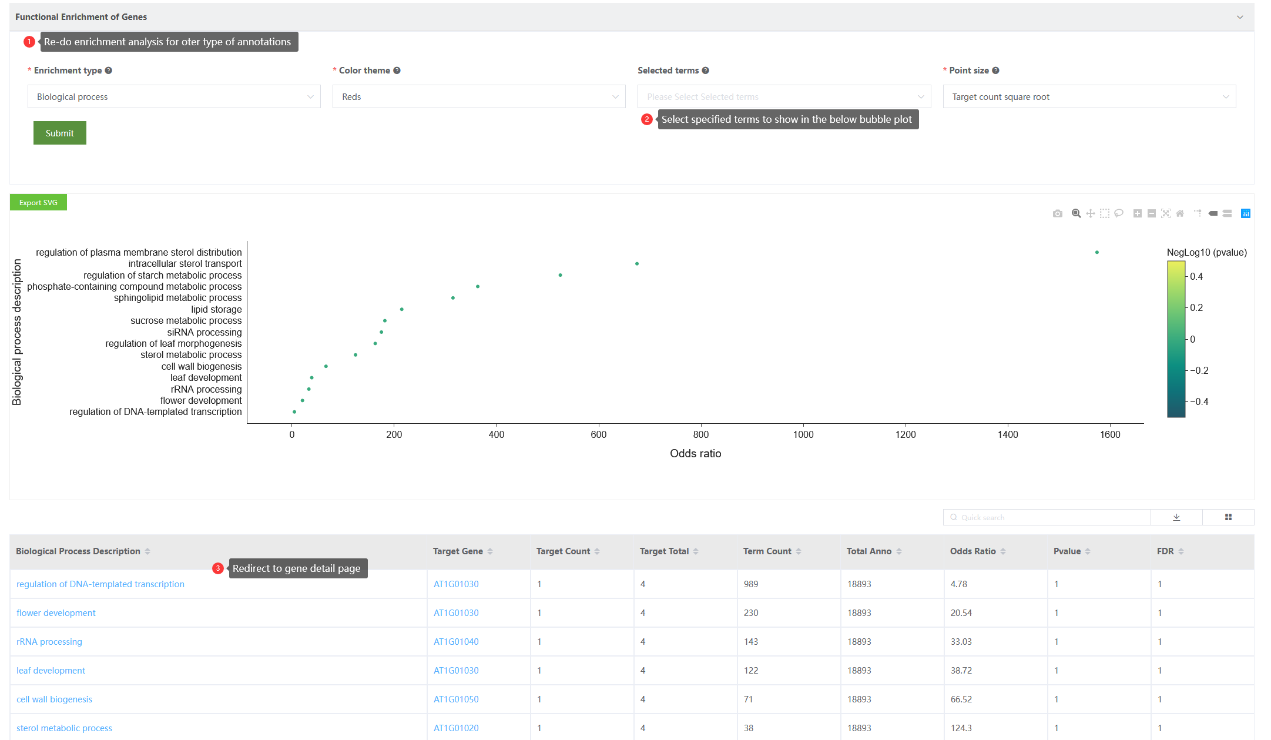Reset axes with the home icon
The height and width of the screenshot is (740, 1271).
pyautogui.click(x=1180, y=214)
